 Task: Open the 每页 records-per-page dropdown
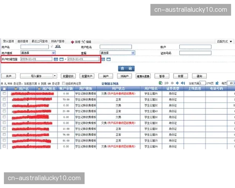pos(231,83)
